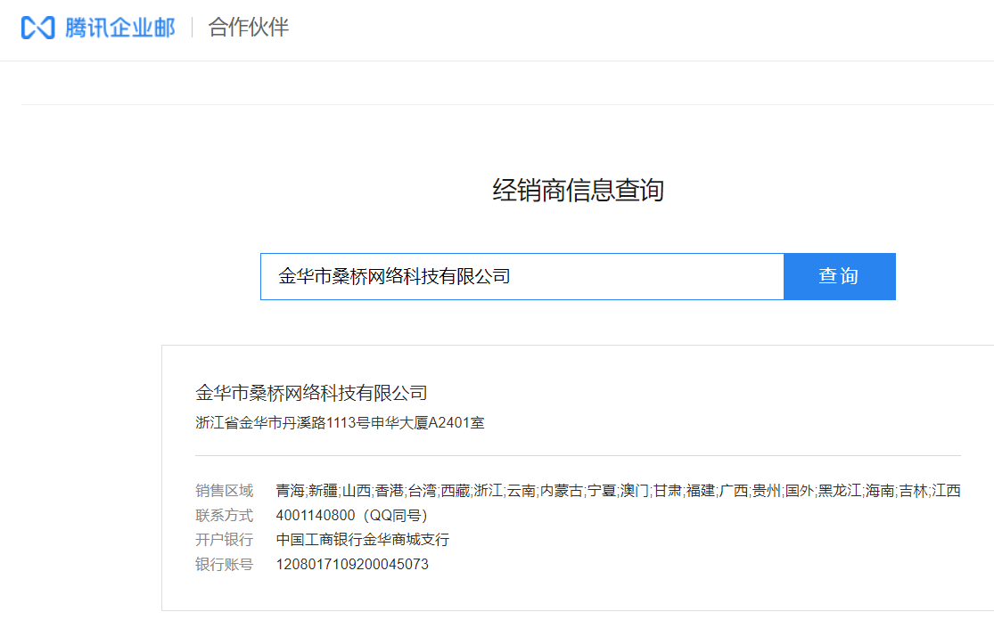Image resolution: width=994 pixels, height=620 pixels.
Task: Click 黑龙江 in the sales region list
Action: click(x=840, y=491)
